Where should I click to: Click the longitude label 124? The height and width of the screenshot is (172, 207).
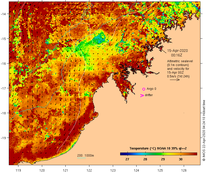(137, 170)
